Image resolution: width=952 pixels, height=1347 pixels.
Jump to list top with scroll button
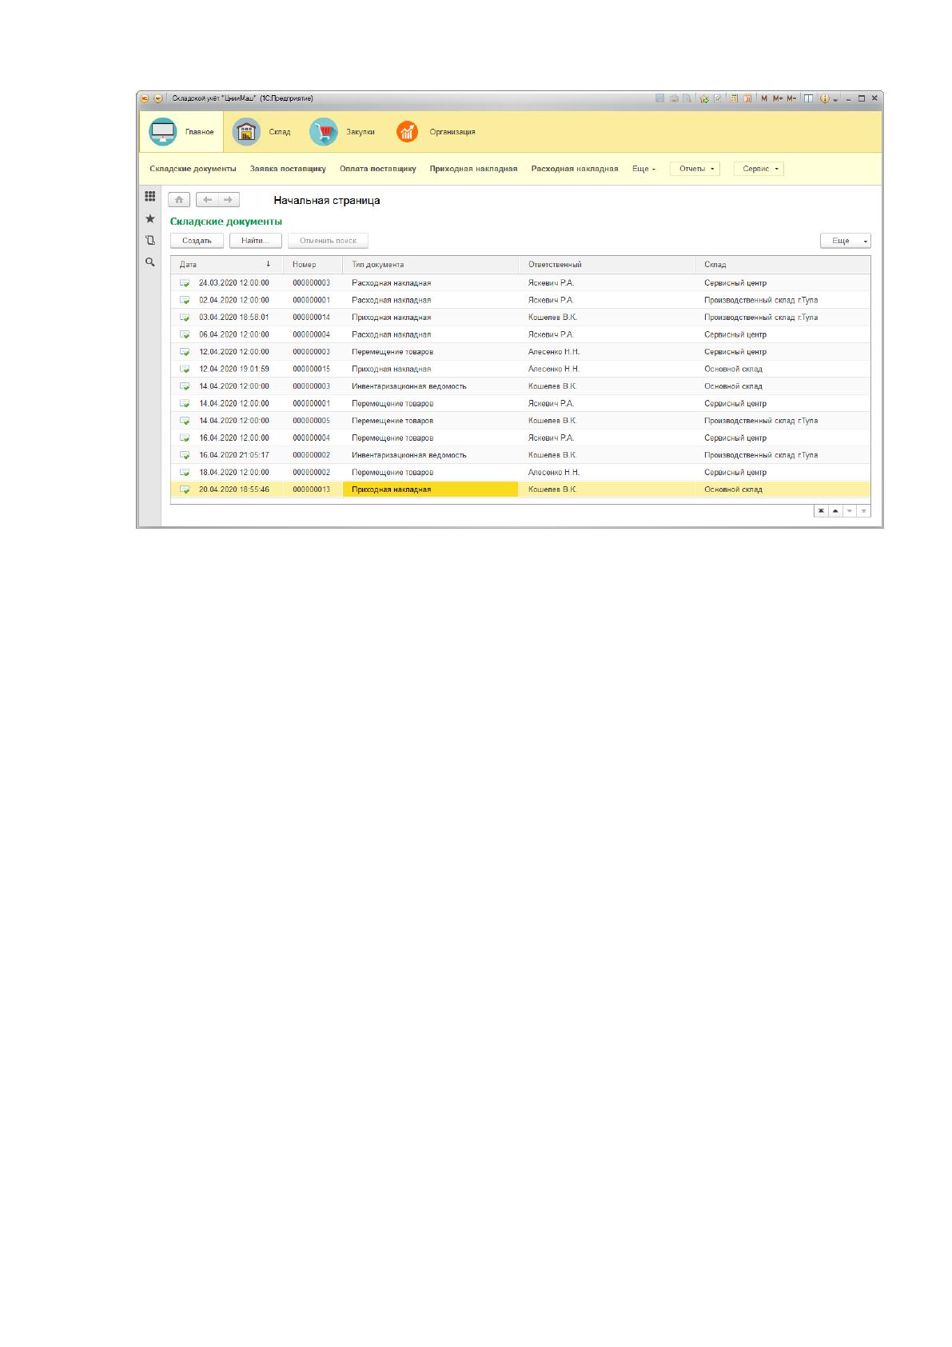pos(821,511)
